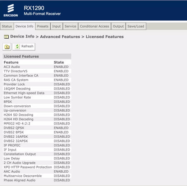Click the green Refresh arrows icon
This screenshot has width=187, height=186.
(x=17, y=46)
